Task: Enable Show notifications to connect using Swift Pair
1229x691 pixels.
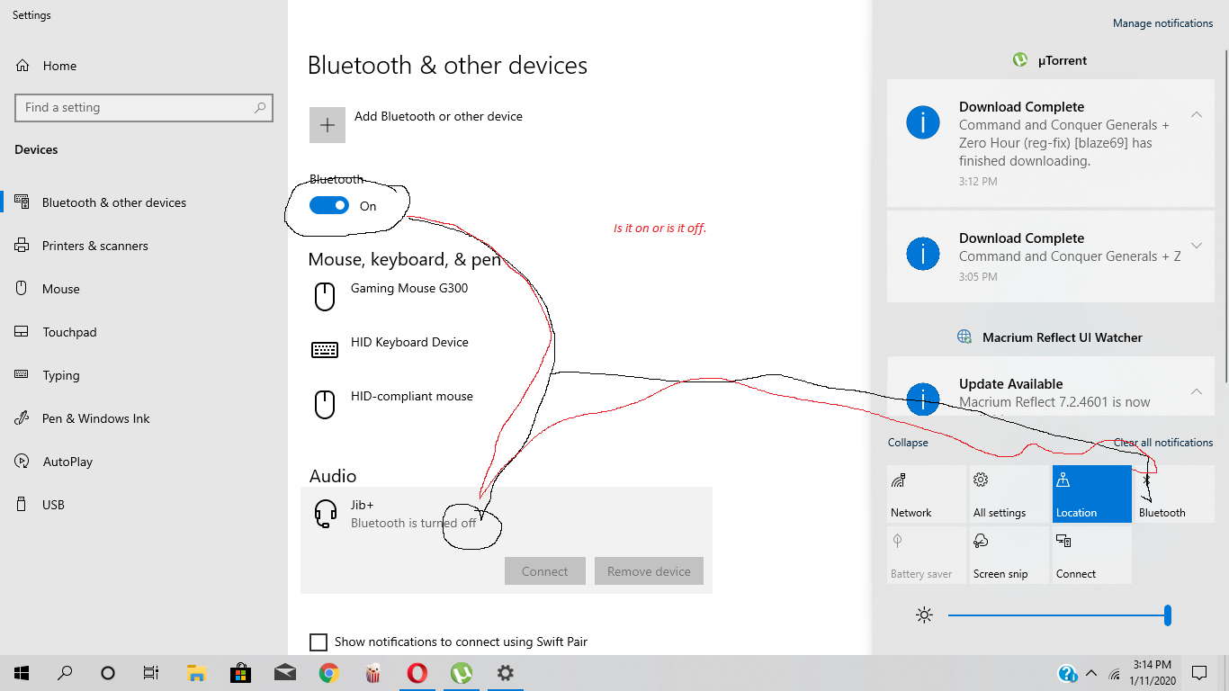Action: click(318, 642)
